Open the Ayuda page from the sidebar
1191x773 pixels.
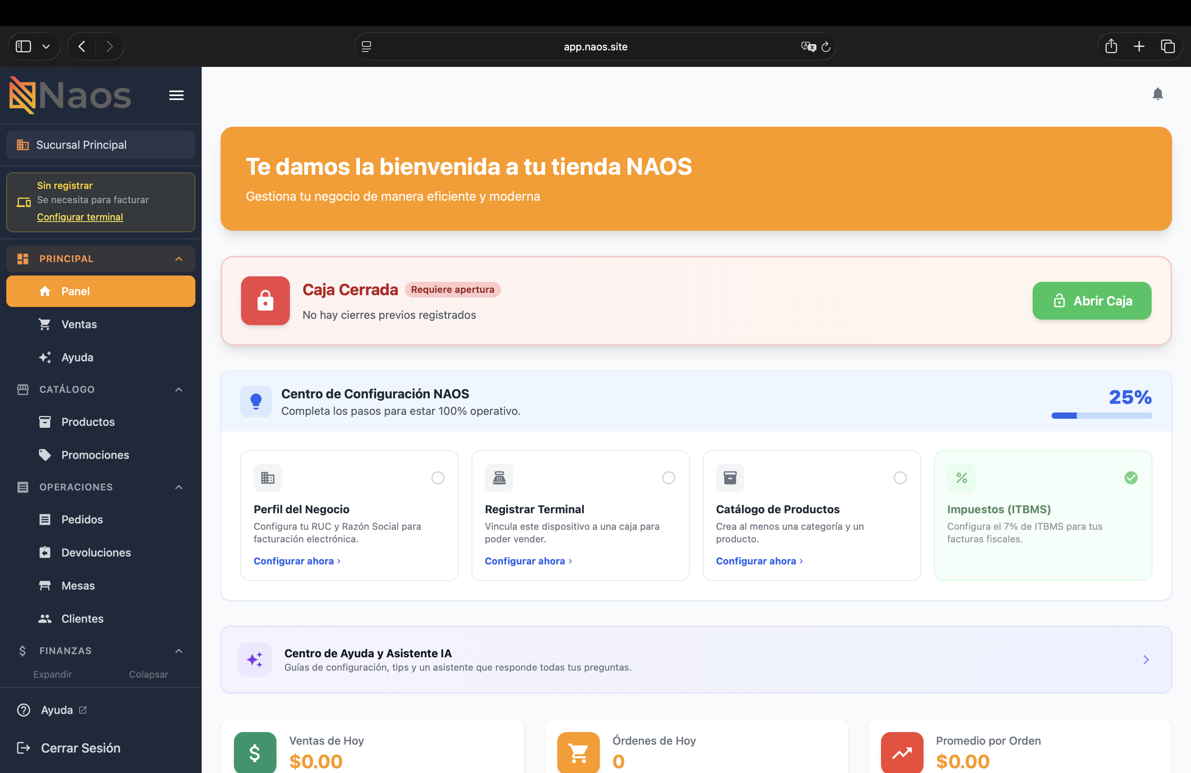pyautogui.click(x=77, y=357)
